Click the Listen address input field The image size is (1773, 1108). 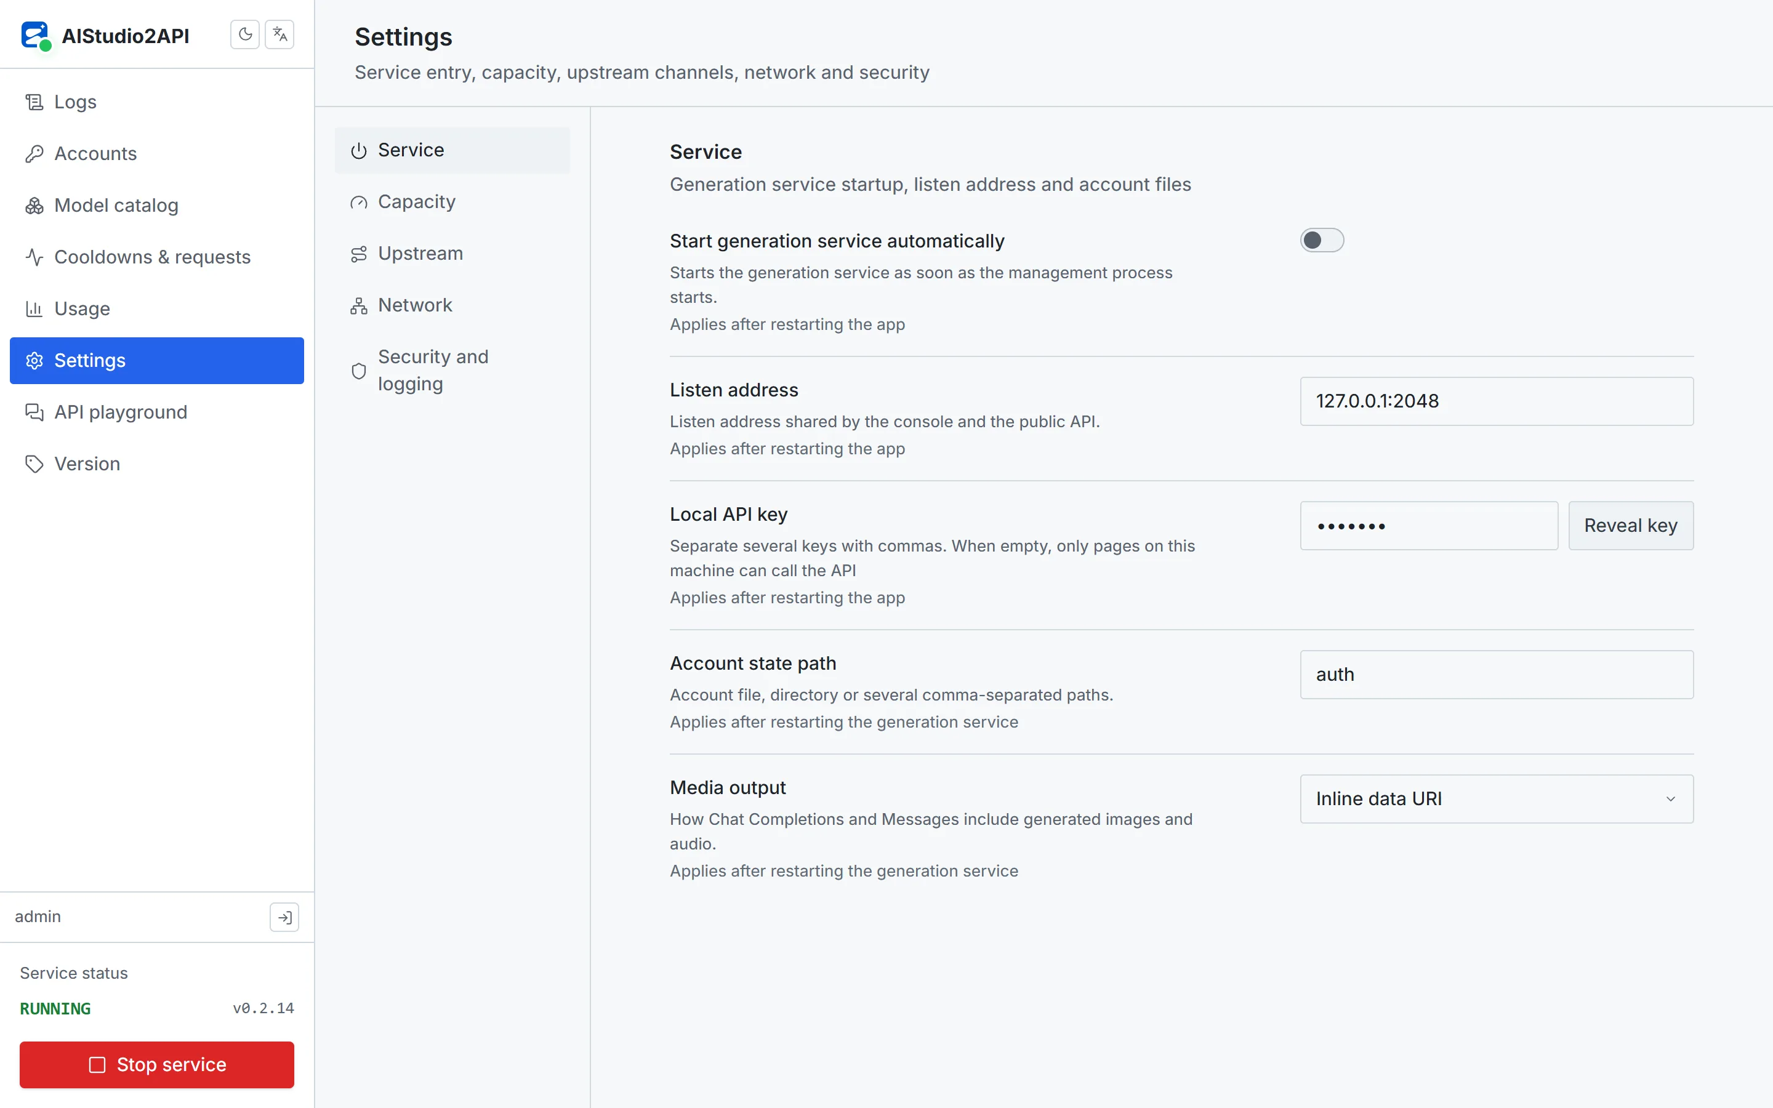pyautogui.click(x=1496, y=401)
